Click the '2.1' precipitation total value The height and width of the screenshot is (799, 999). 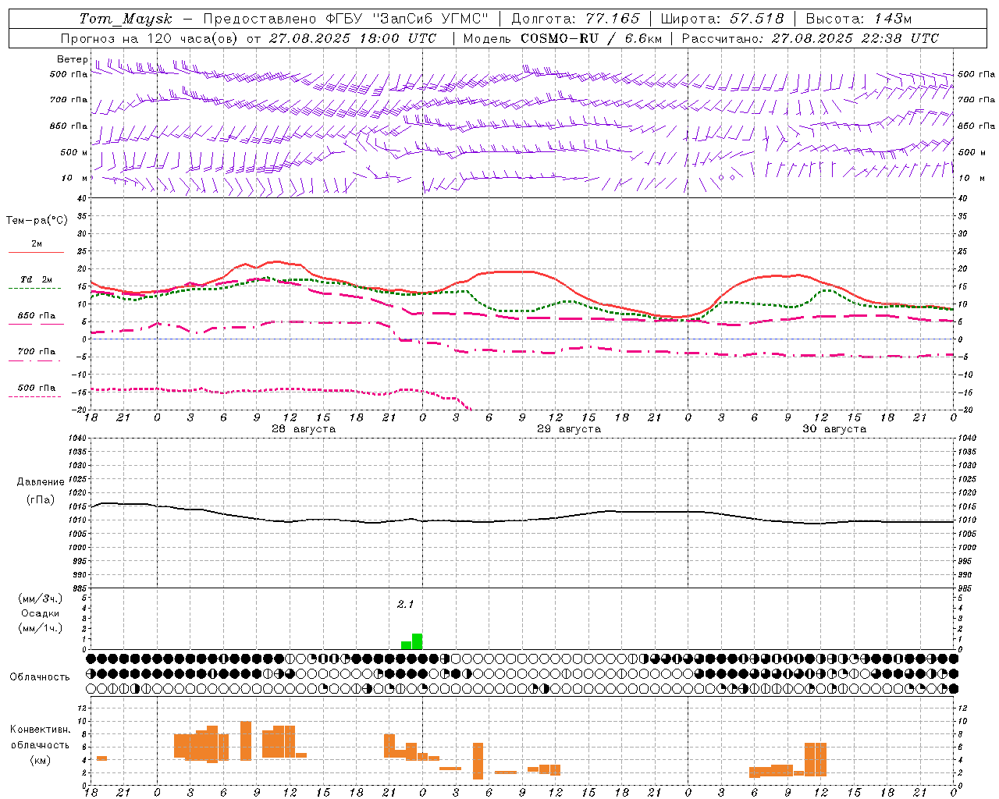click(x=405, y=604)
